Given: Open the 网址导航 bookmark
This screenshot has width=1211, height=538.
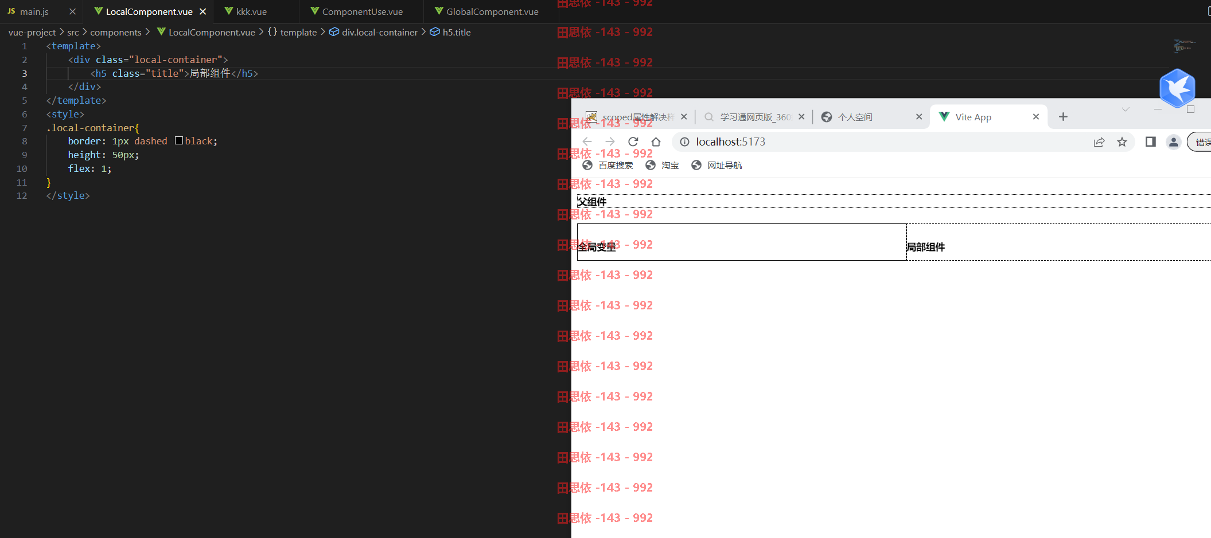Looking at the screenshot, I should tap(717, 166).
